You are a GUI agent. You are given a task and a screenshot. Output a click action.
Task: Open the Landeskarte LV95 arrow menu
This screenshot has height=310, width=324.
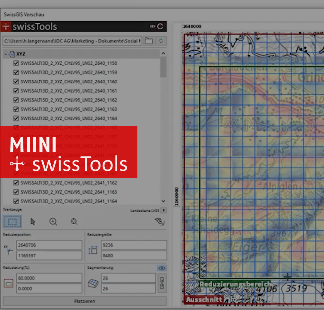pos(164,210)
